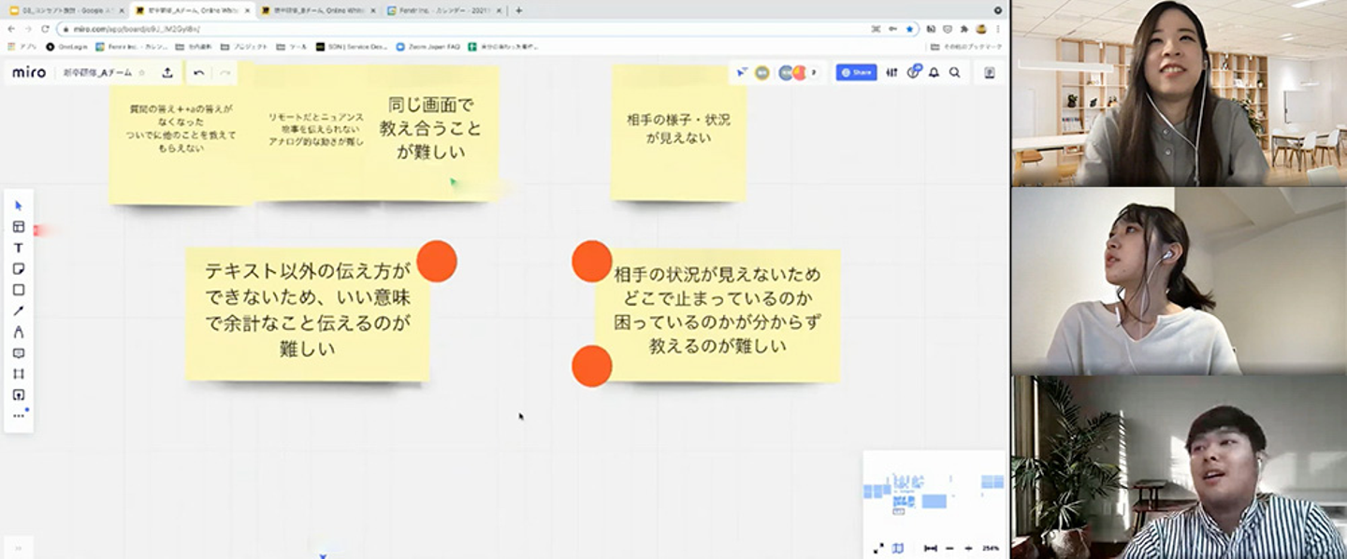Image resolution: width=1347 pixels, height=559 pixels.
Task: Toggle collaborators' cursors visibility icon
Action: [742, 72]
